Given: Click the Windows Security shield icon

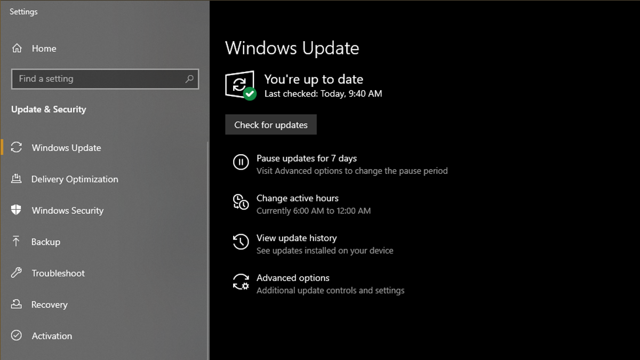Looking at the screenshot, I should [17, 210].
